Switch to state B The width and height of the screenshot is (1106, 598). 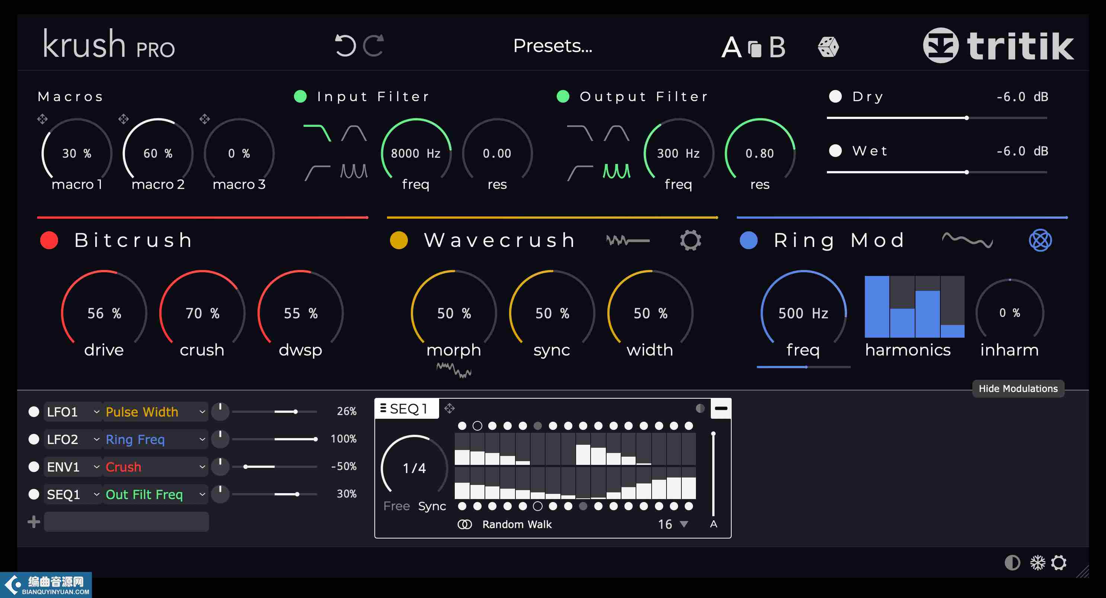point(777,47)
